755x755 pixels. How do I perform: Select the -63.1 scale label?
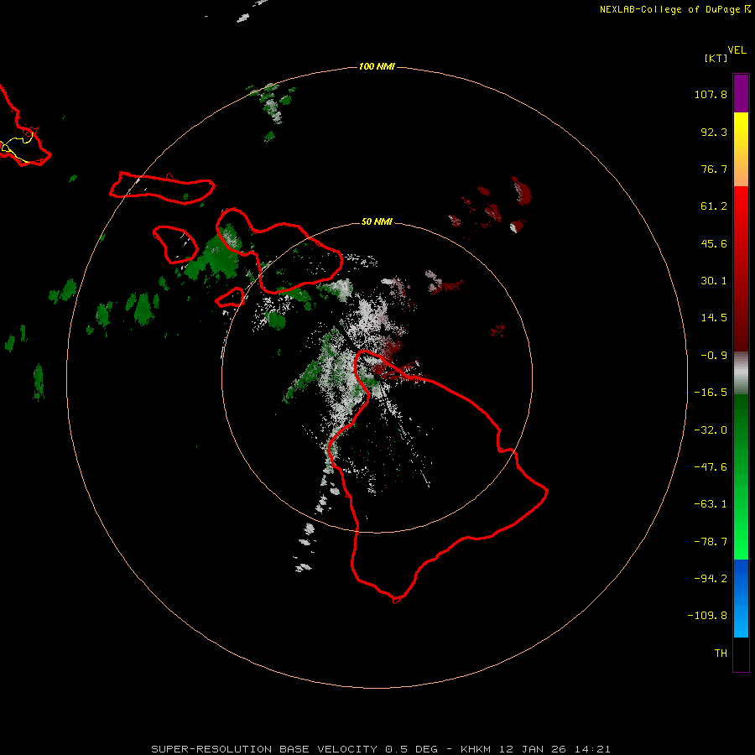point(711,504)
